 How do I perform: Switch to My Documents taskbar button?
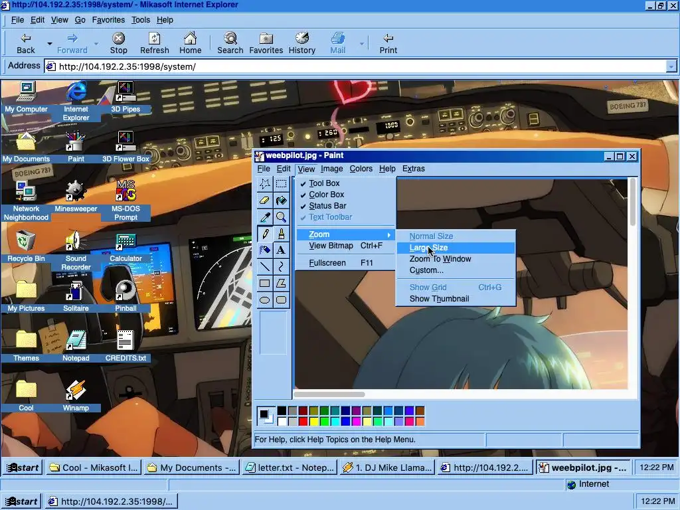point(192,467)
